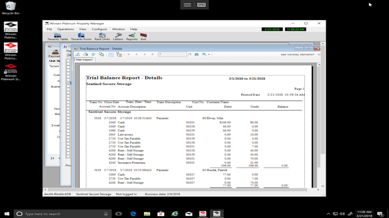Print the report with the printer icon

tap(86, 54)
